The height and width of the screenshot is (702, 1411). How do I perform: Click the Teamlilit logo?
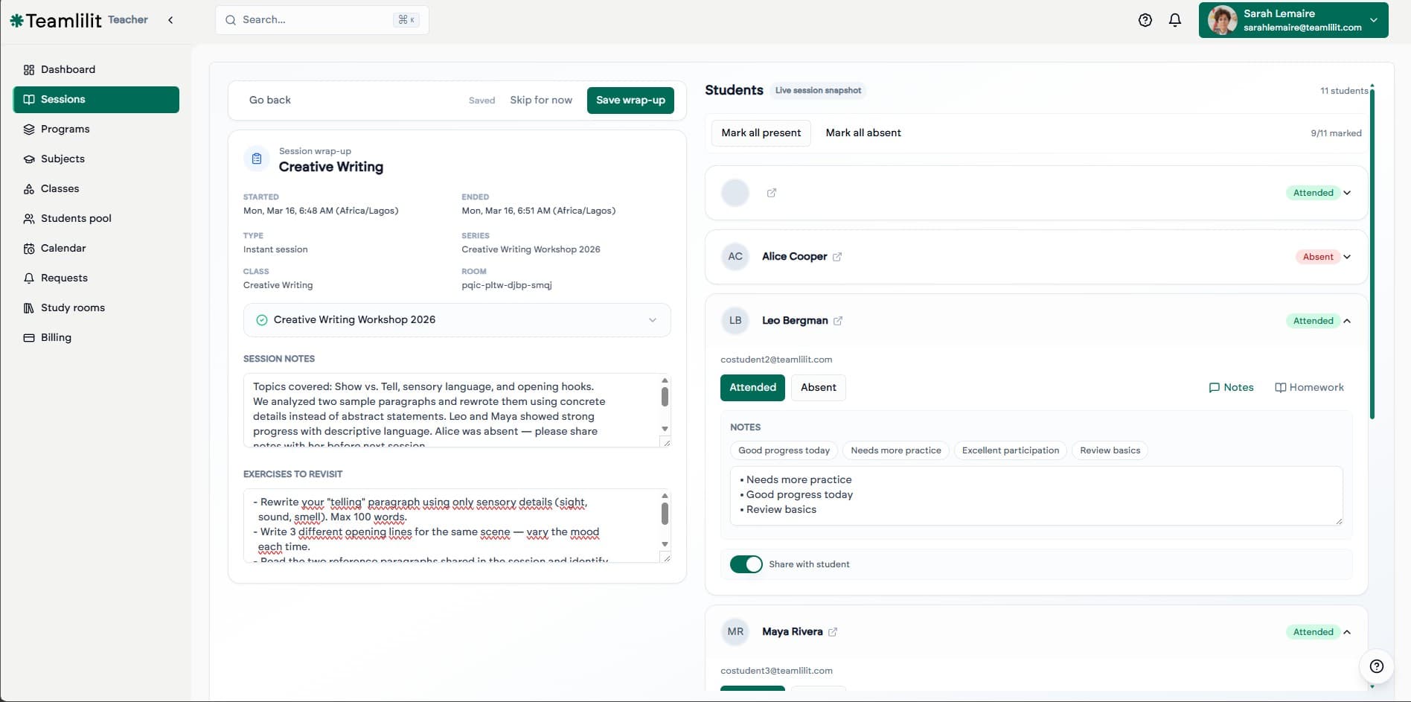(56, 20)
